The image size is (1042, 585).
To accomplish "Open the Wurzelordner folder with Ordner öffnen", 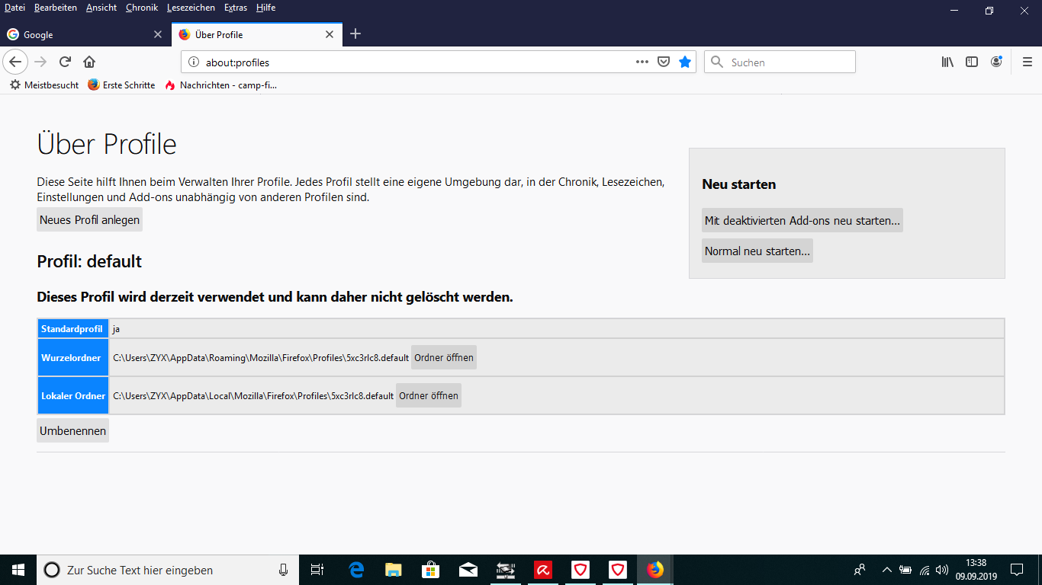I will click(x=444, y=358).
